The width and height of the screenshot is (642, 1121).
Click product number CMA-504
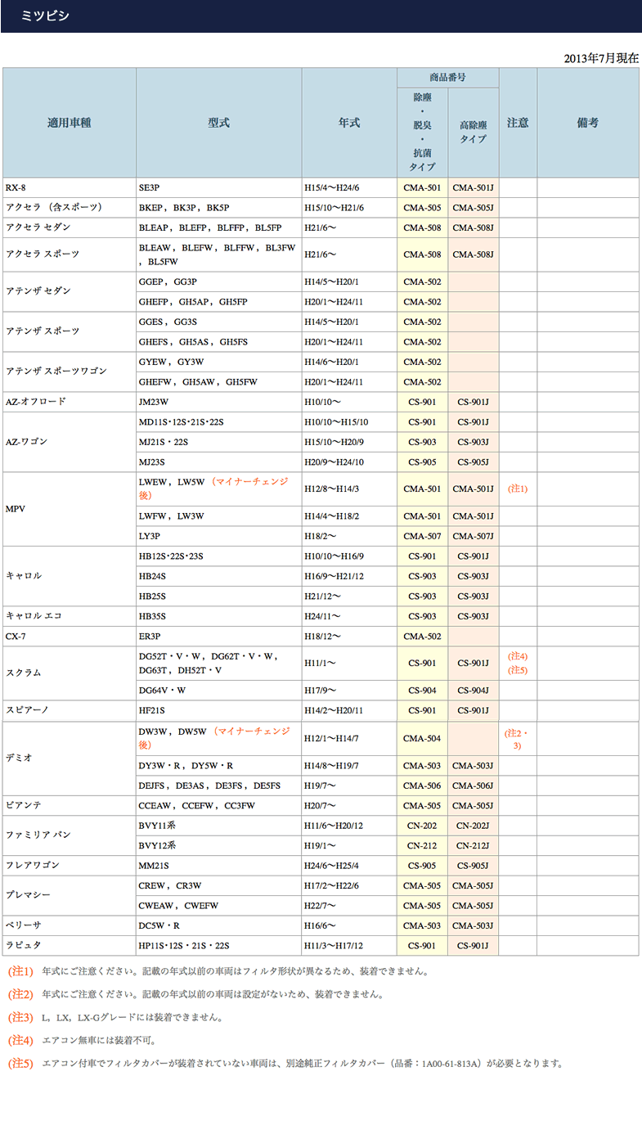422,738
